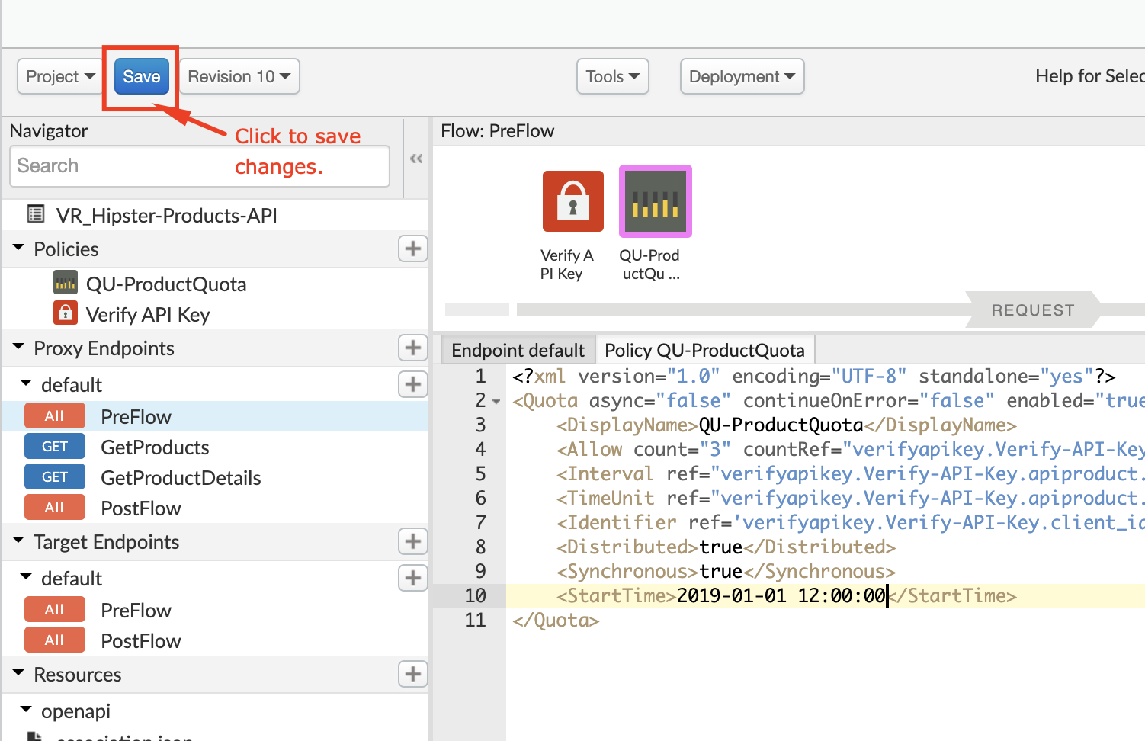Click the GET badge beside GetProductDetails
This screenshot has width=1145, height=741.
tap(54, 476)
